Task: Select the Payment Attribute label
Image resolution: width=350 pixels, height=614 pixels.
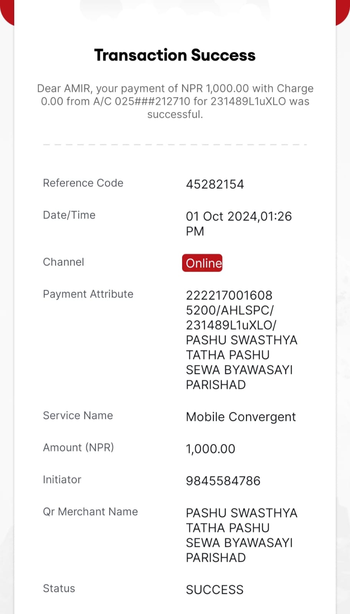Action: 88,294
